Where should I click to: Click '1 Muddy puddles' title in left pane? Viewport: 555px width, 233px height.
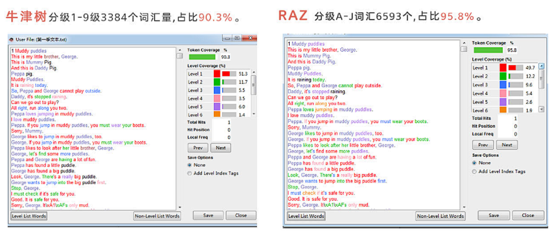click(28, 51)
